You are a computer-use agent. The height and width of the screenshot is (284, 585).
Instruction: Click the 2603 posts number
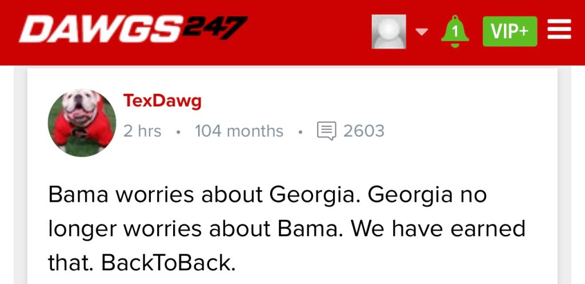pyautogui.click(x=364, y=131)
